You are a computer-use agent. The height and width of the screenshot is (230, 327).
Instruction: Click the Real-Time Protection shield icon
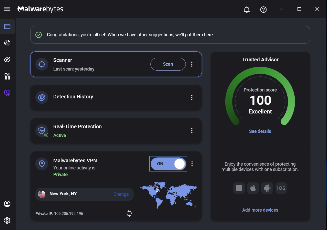coord(42,131)
